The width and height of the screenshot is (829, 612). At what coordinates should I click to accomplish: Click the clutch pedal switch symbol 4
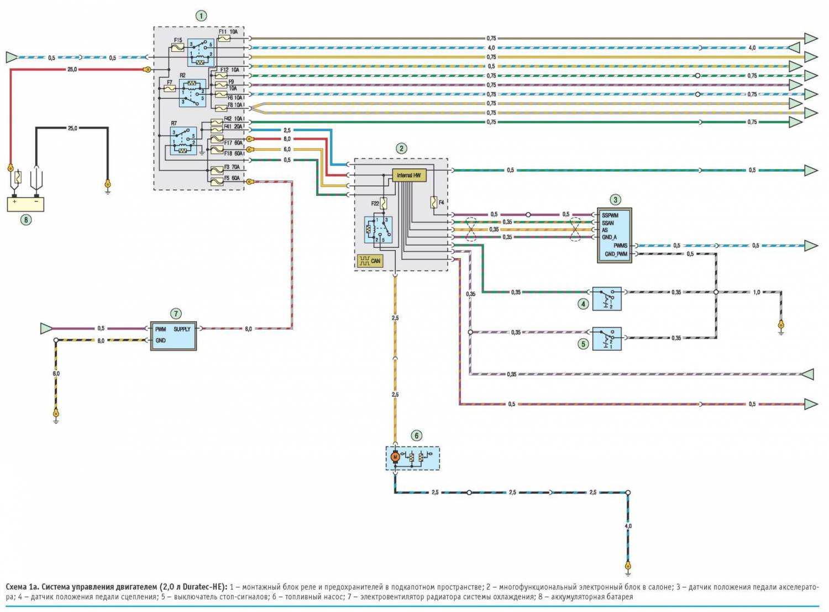(x=606, y=299)
